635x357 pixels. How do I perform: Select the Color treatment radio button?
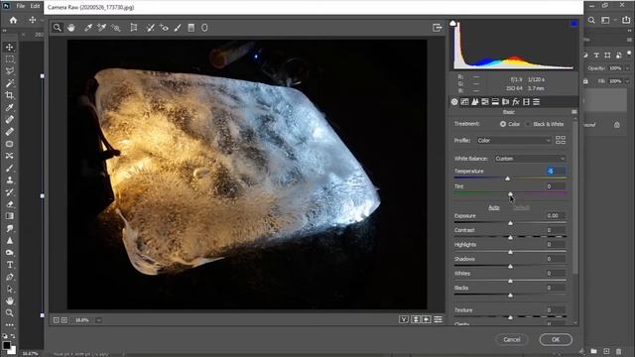(503, 124)
